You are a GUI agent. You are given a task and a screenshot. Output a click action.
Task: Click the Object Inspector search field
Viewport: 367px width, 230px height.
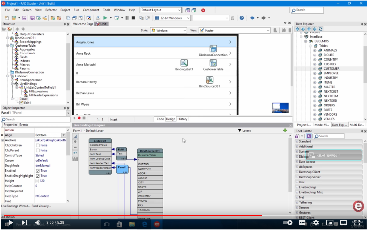35,119
